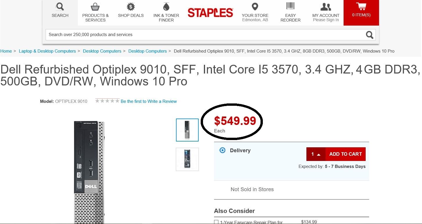Click Be the first to Write a Review
The height and width of the screenshot is (224, 422).
coord(149,101)
